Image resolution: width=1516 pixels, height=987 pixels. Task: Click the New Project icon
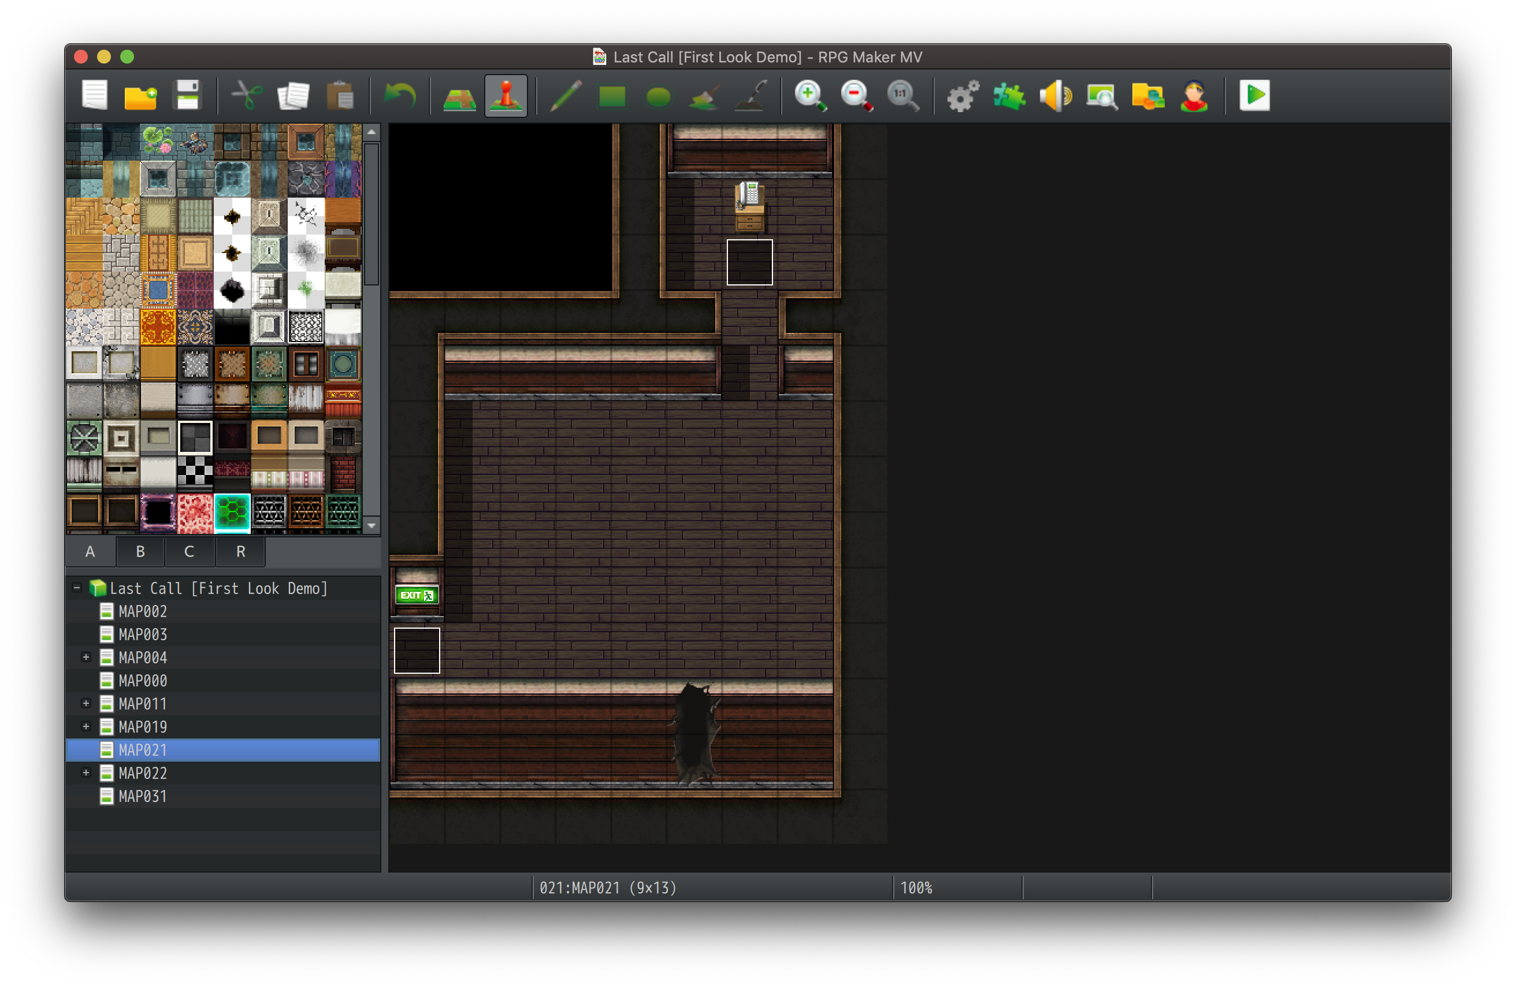(94, 95)
